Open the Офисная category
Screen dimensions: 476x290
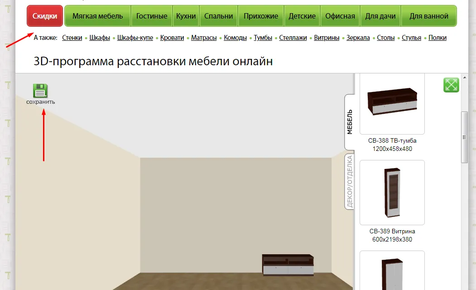coord(340,16)
